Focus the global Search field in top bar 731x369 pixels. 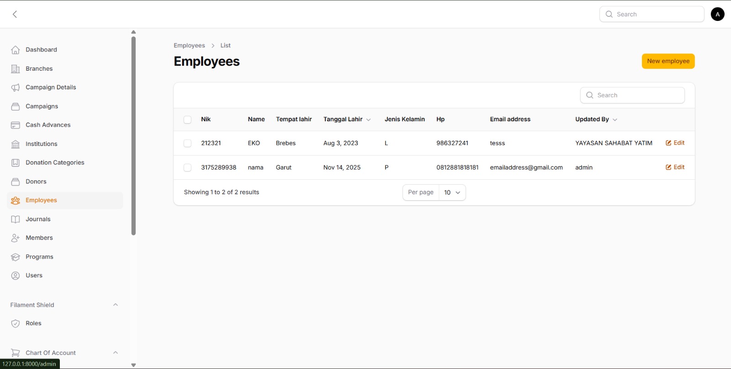point(652,14)
